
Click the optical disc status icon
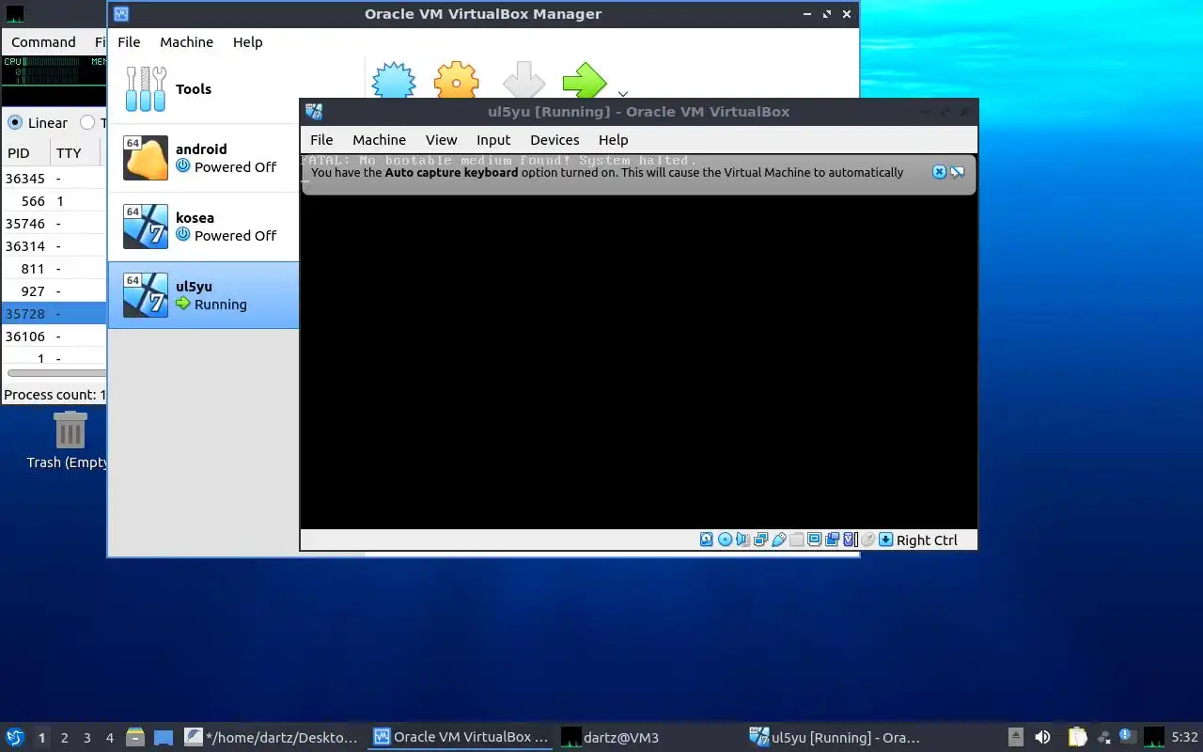tap(725, 540)
